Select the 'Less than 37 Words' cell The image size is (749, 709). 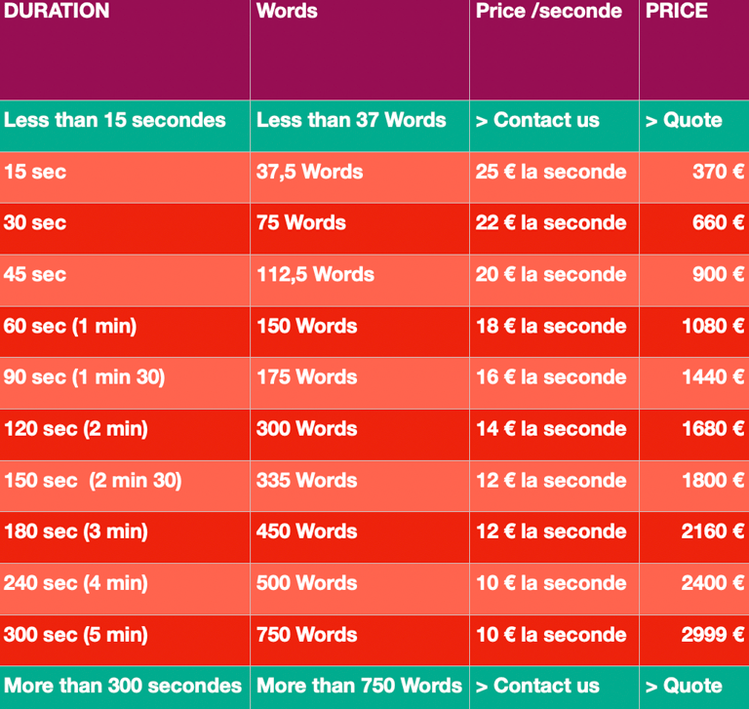(x=360, y=126)
